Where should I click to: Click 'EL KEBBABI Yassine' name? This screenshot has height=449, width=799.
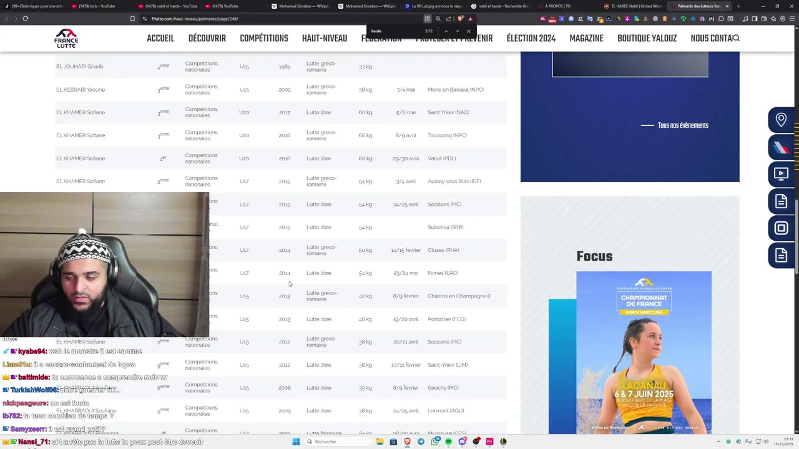tap(81, 89)
